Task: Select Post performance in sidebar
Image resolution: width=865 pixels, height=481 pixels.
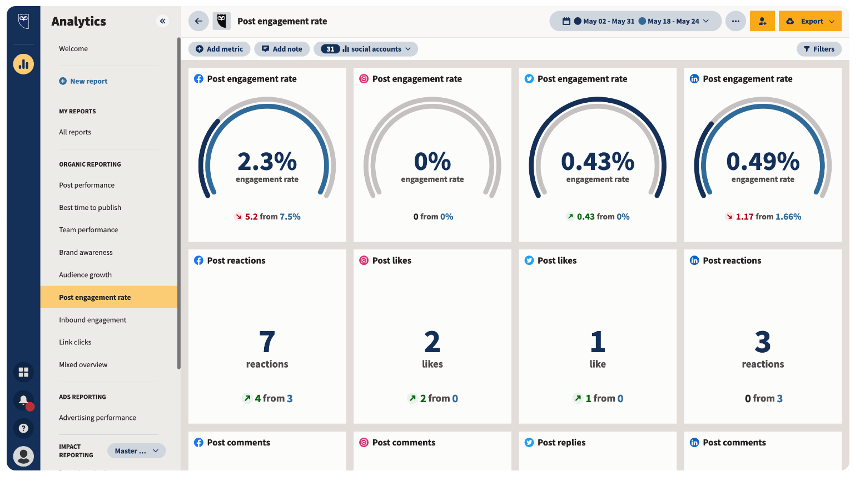Action: tap(87, 185)
